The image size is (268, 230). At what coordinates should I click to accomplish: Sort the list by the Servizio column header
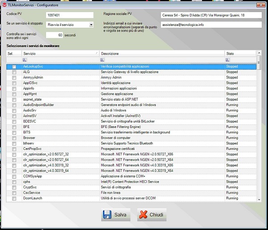60,53
